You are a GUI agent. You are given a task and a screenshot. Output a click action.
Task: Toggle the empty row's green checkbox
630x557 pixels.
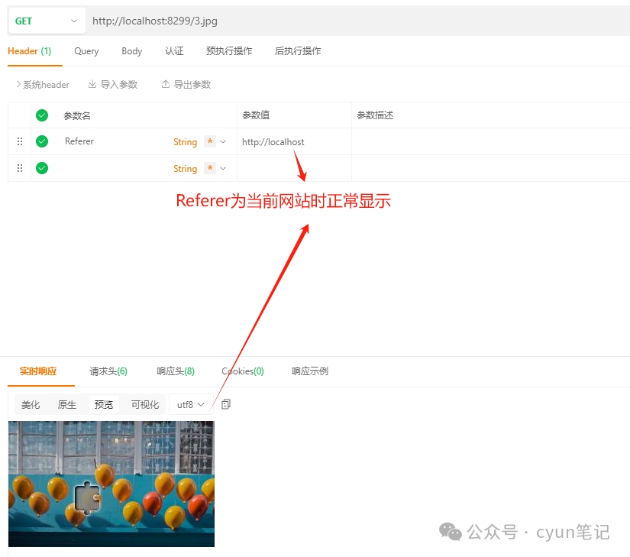(x=42, y=168)
